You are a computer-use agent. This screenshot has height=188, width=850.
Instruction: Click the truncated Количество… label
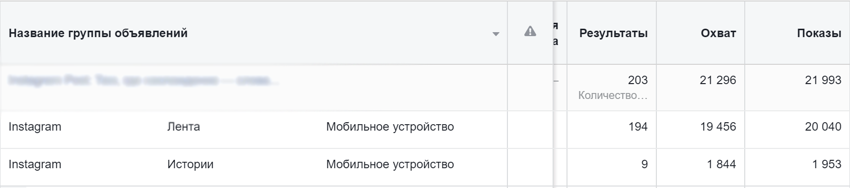[x=613, y=95]
